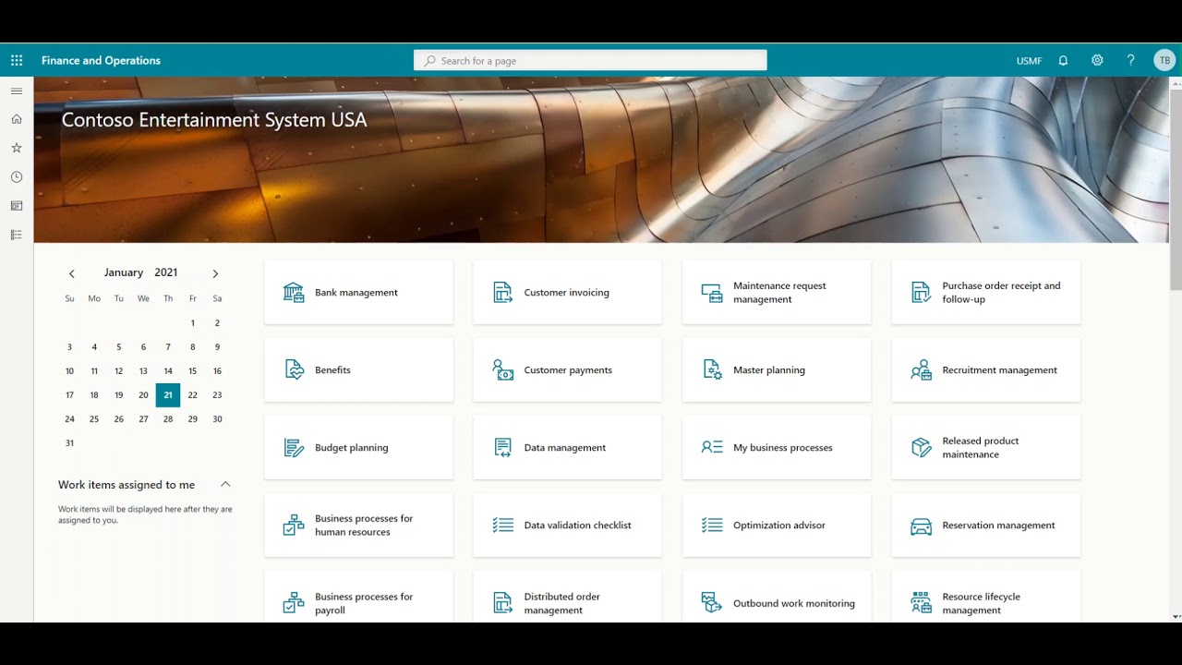Click the Resource lifecycle management tile icon
Viewport: 1182px width, 665px height.
tap(921, 603)
